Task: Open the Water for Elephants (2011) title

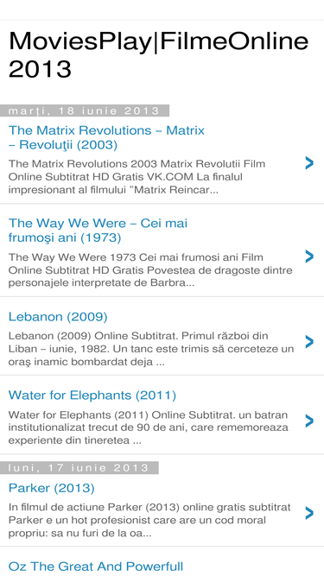Action: (92, 396)
